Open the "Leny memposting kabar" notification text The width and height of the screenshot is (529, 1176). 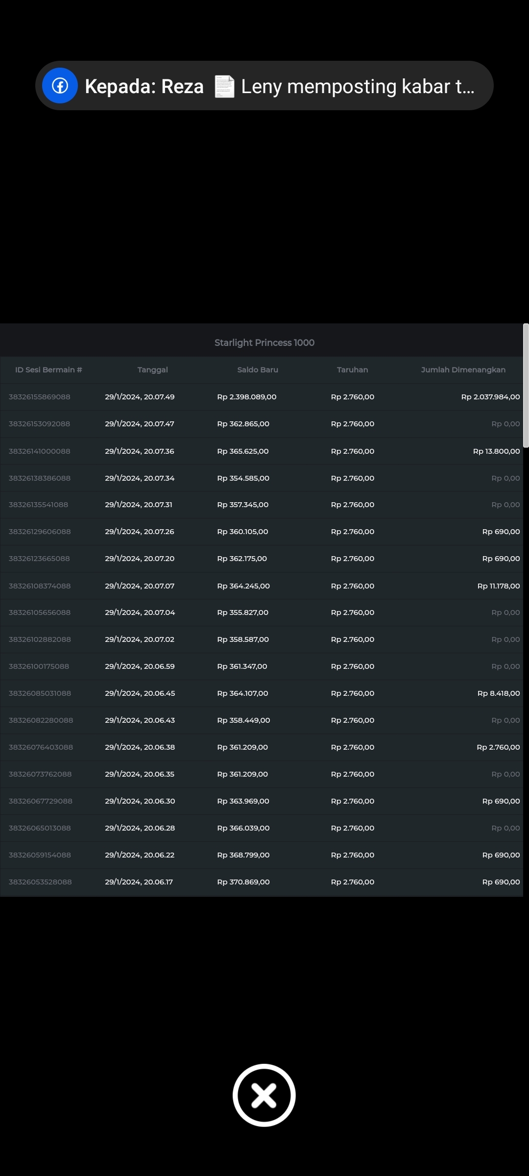click(358, 87)
